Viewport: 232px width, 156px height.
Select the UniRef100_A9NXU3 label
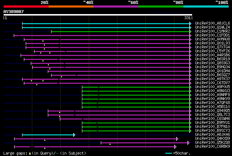tap(212, 91)
